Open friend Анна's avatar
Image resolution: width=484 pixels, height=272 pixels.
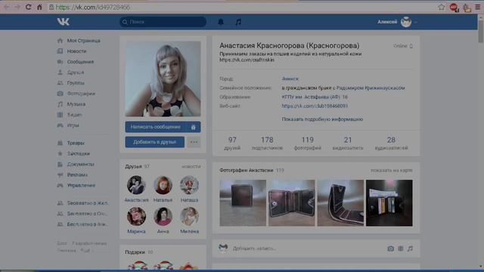point(163,216)
